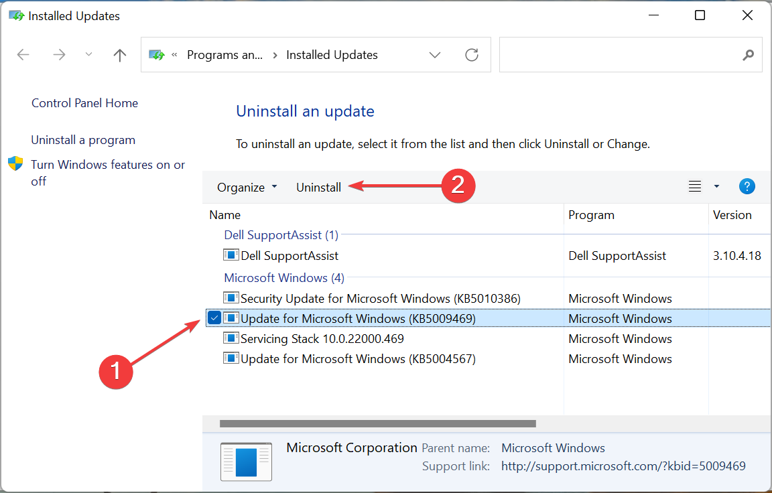This screenshot has width=772, height=493.
Task: Click the change view list icon
Action: click(695, 186)
